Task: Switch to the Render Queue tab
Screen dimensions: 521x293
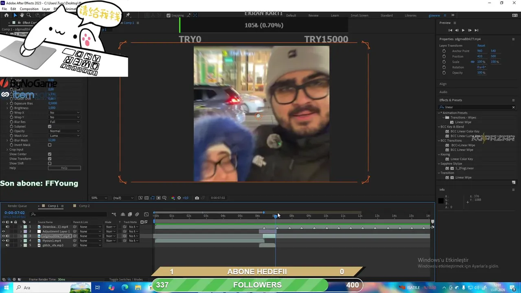Action: (x=17, y=206)
